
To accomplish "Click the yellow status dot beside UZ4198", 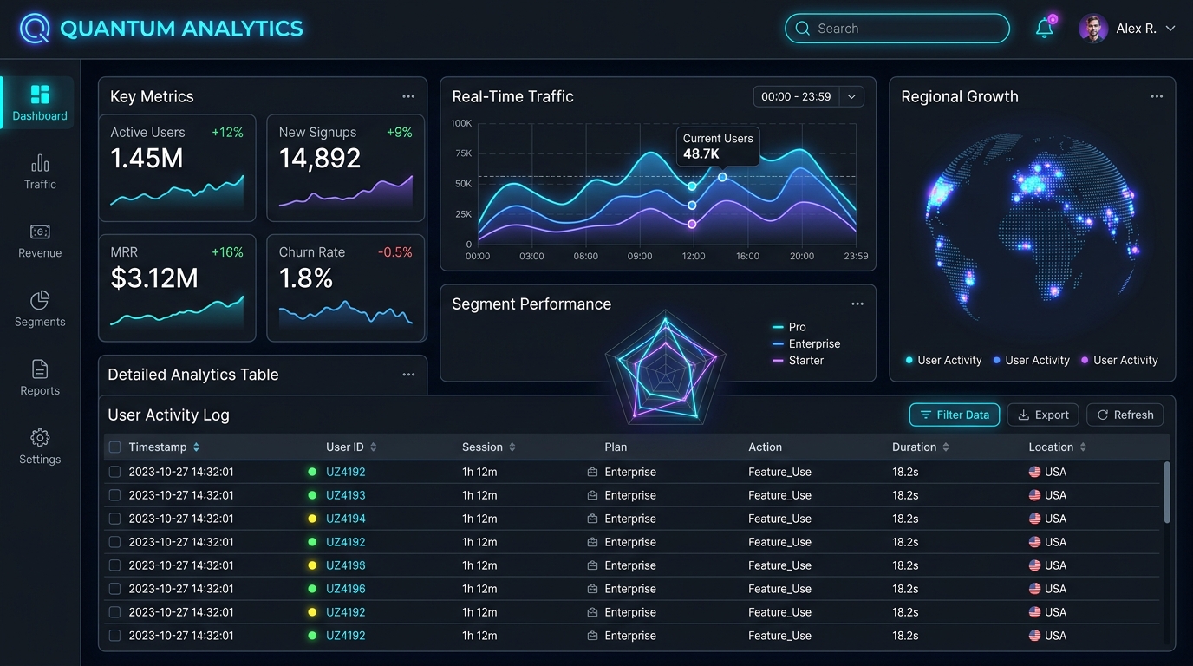I will pyautogui.click(x=312, y=565).
